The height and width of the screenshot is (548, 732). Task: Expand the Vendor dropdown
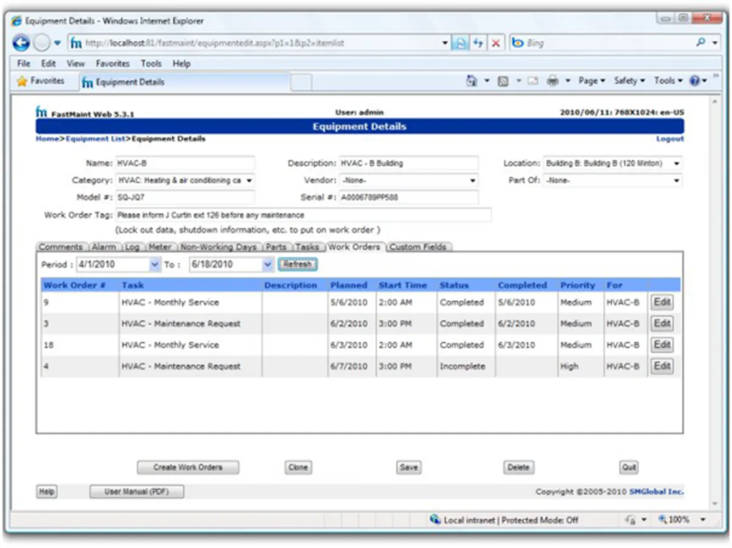click(x=473, y=181)
